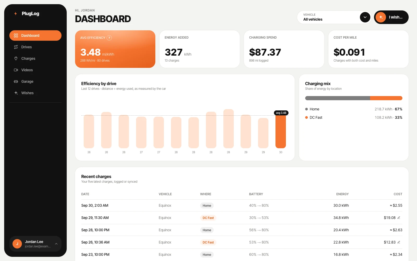Click 'Sep 28, 10:00 PM' date cell
The width and height of the screenshot is (417, 261).
pos(95,230)
